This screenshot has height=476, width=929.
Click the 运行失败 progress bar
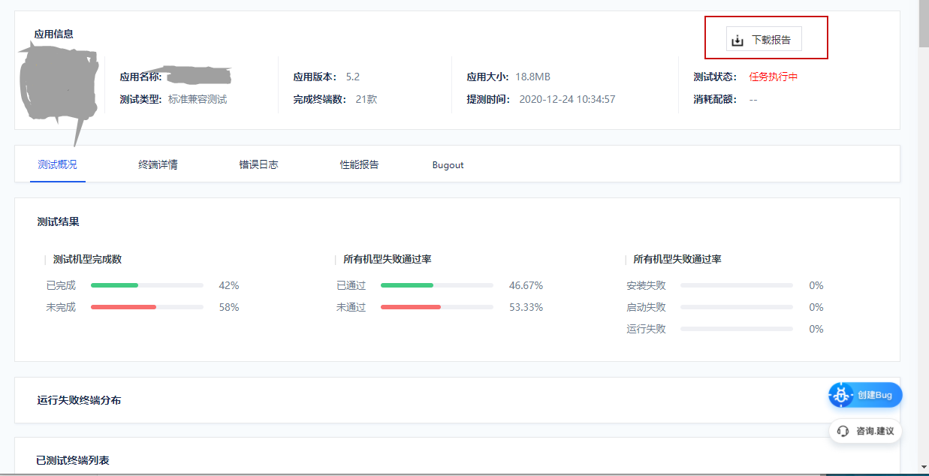[737, 329]
